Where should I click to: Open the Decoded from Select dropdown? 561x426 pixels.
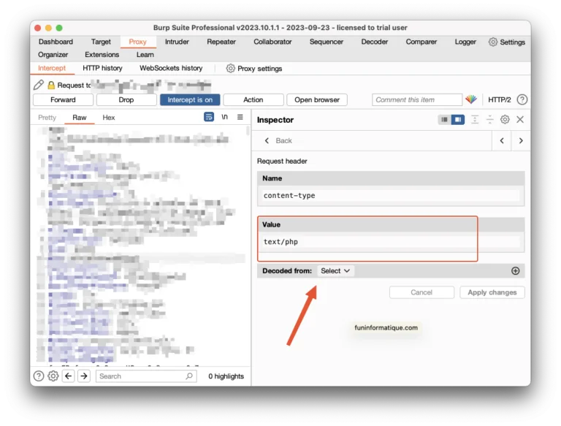tap(335, 271)
